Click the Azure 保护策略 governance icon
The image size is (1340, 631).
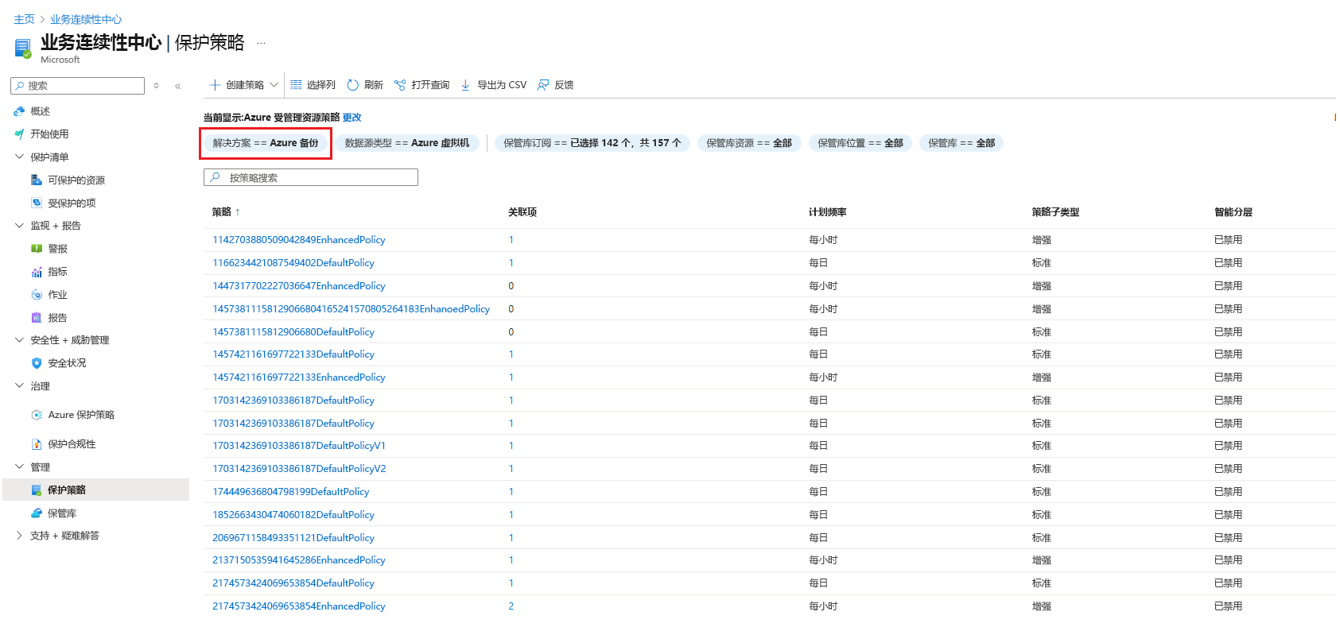coord(37,415)
